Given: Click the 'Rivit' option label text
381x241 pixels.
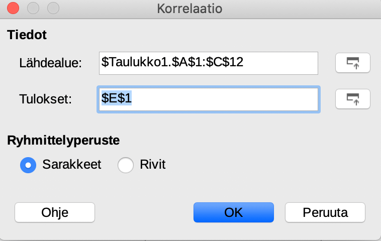Looking at the screenshot, I should (152, 165).
